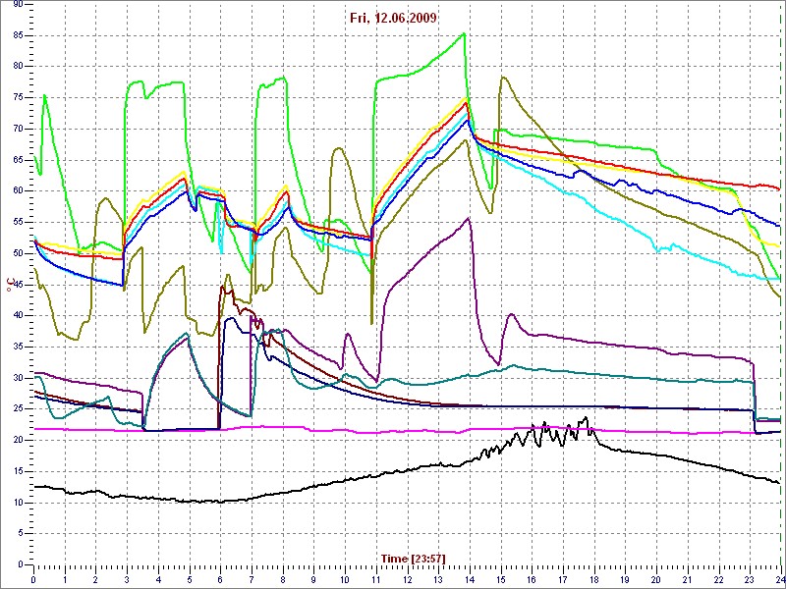Screen dimensions: 786x589
Task: Select the 65 label on the temperature axis
Action: click(17, 160)
